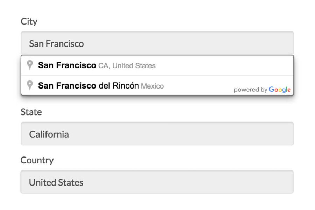Click the State input containing 'California'

[x=157, y=133]
